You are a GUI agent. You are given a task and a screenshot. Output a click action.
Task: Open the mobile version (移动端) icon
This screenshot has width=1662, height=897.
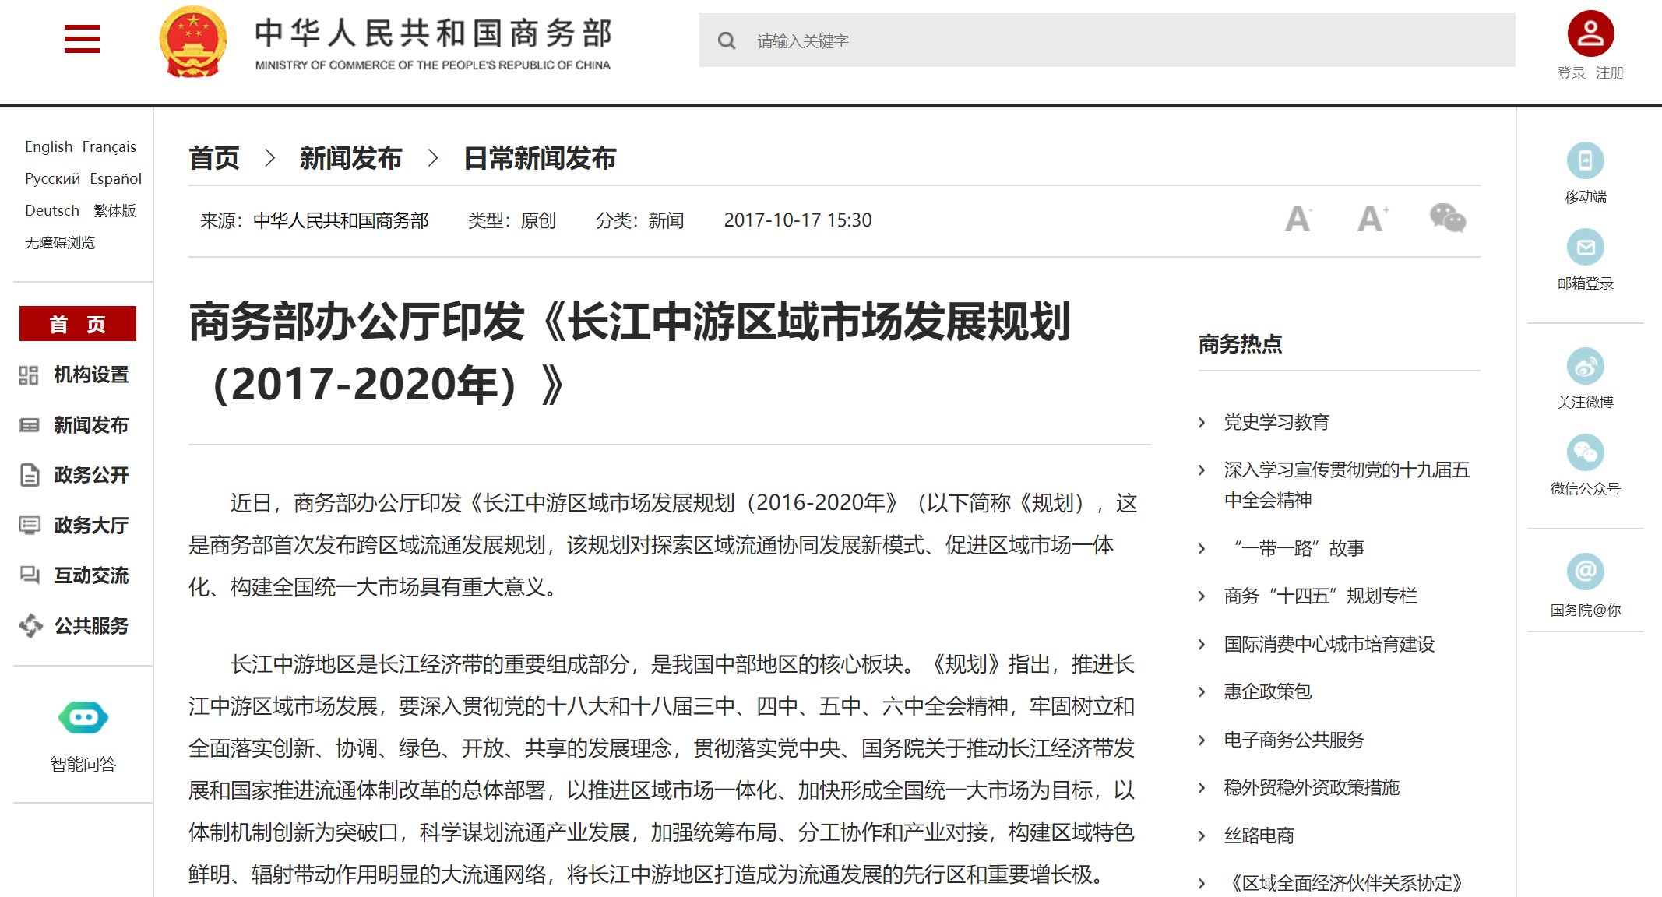[x=1585, y=161]
